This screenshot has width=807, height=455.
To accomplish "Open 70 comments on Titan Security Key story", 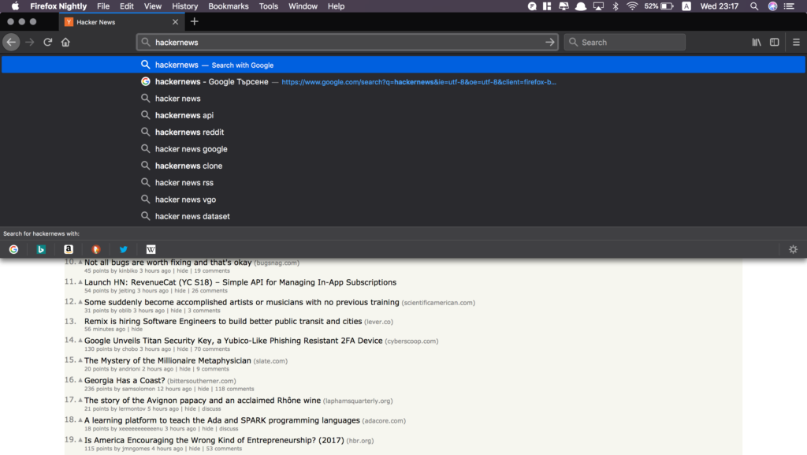I will point(212,349).
